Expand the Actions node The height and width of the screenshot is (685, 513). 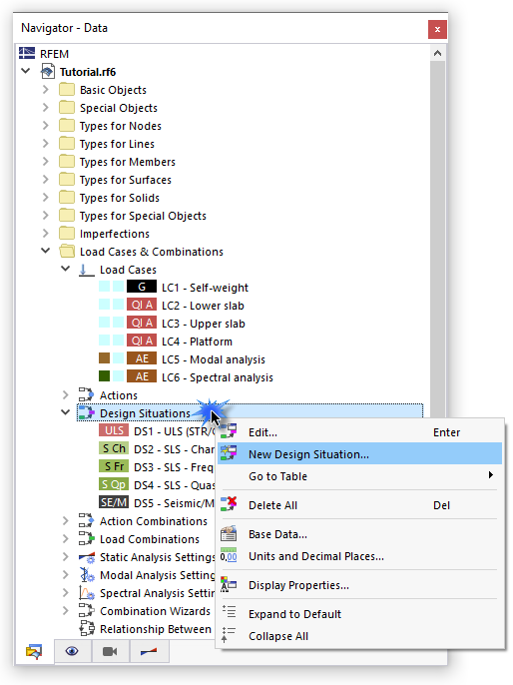[66, 395]
